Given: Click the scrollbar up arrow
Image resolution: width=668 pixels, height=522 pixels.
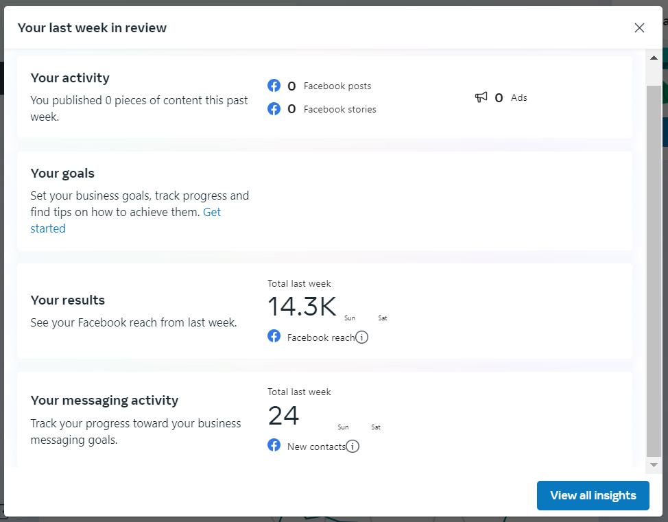Looking at the screenshot, I should (x=654, y=58).
